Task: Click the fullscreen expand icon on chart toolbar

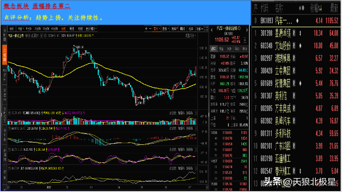Action: 206,29
